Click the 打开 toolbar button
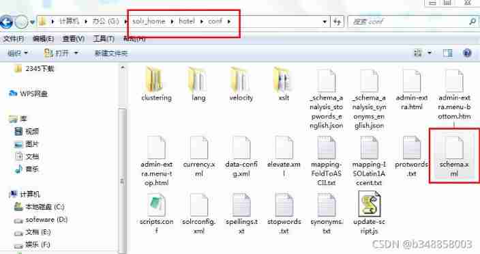Image resolution: width=480 pixels, height=254 pixels. pyautogui.click(x=57, y=53)
